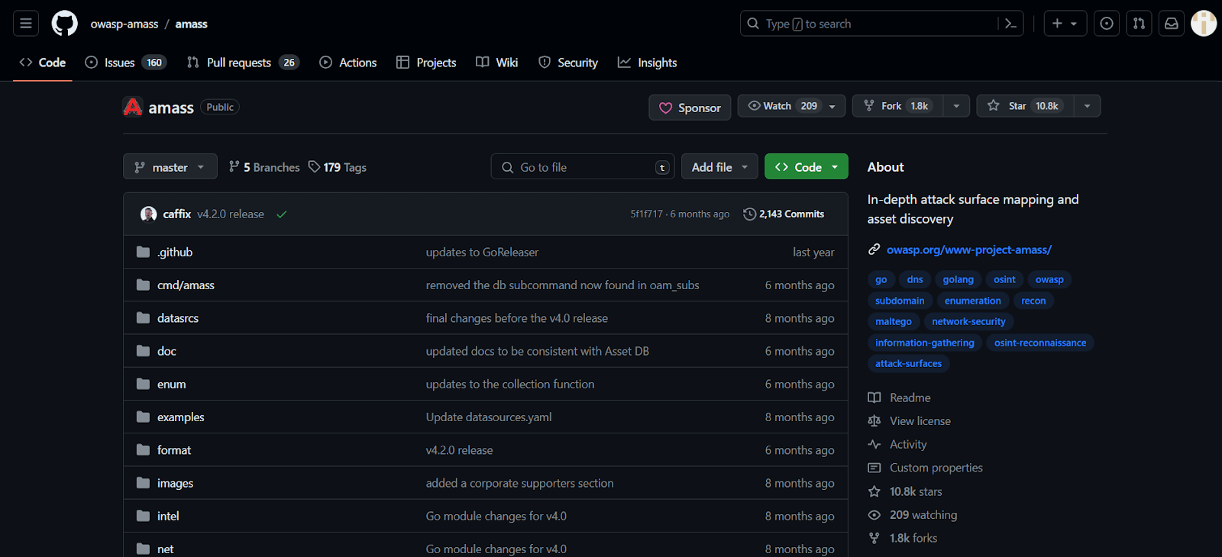Click the pulse icon next to Activity
This screenshot has width=1222, height=557.
(874, 444)
